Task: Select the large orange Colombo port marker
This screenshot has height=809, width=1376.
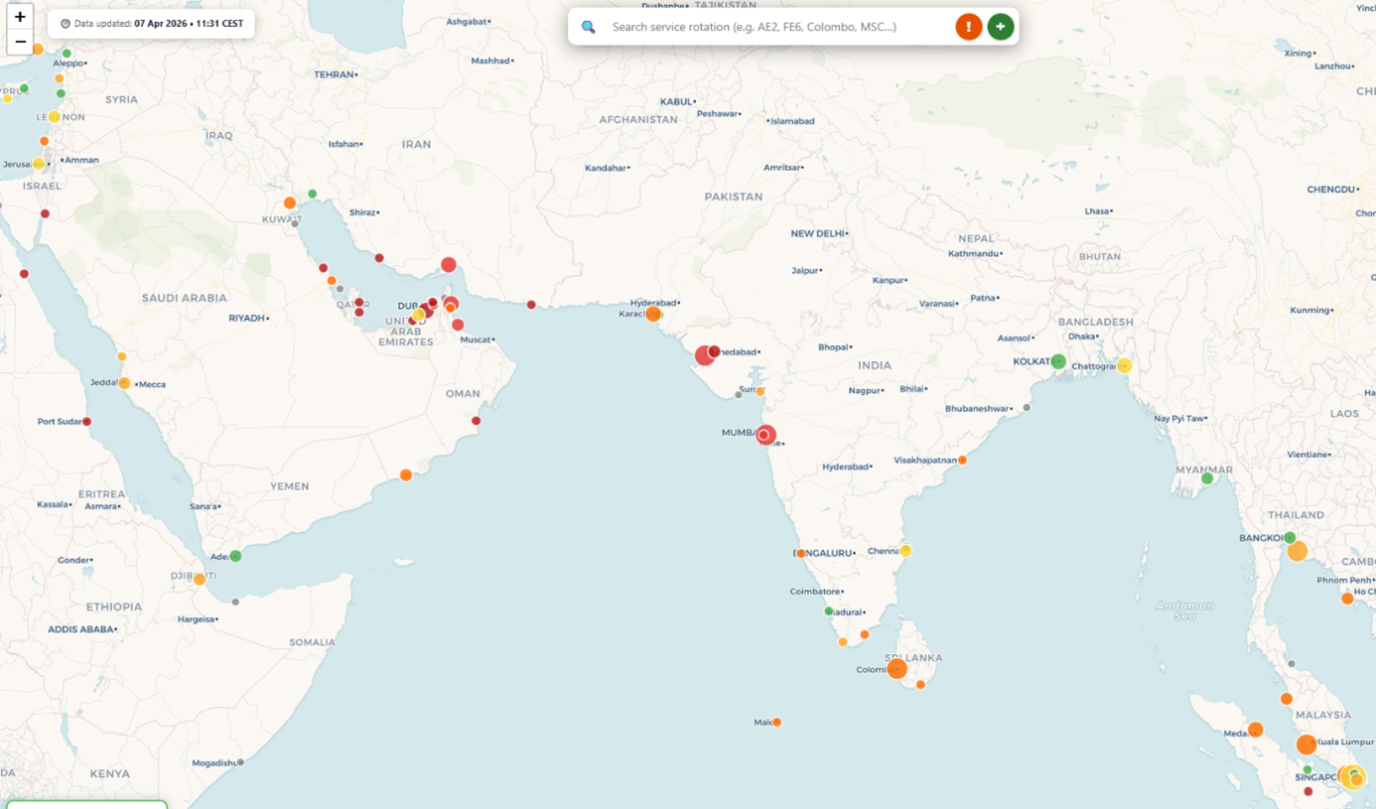Action: pos(897,669)
